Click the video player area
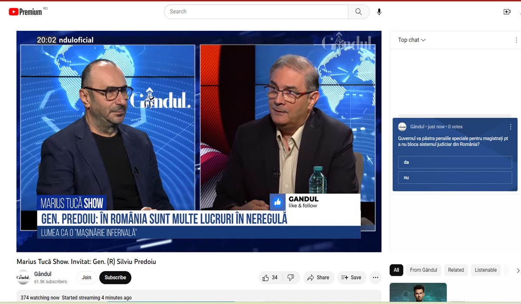 coord(199,142)
